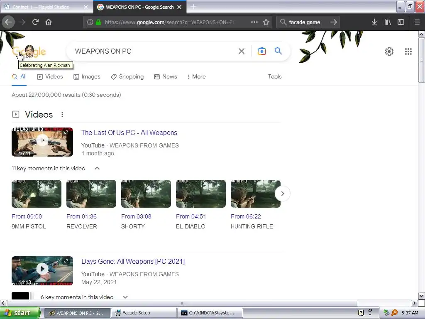The height and width of the screenshot is (319, 425).
Task: Open Videos section three-dot options
Action: tap(62, 115)
